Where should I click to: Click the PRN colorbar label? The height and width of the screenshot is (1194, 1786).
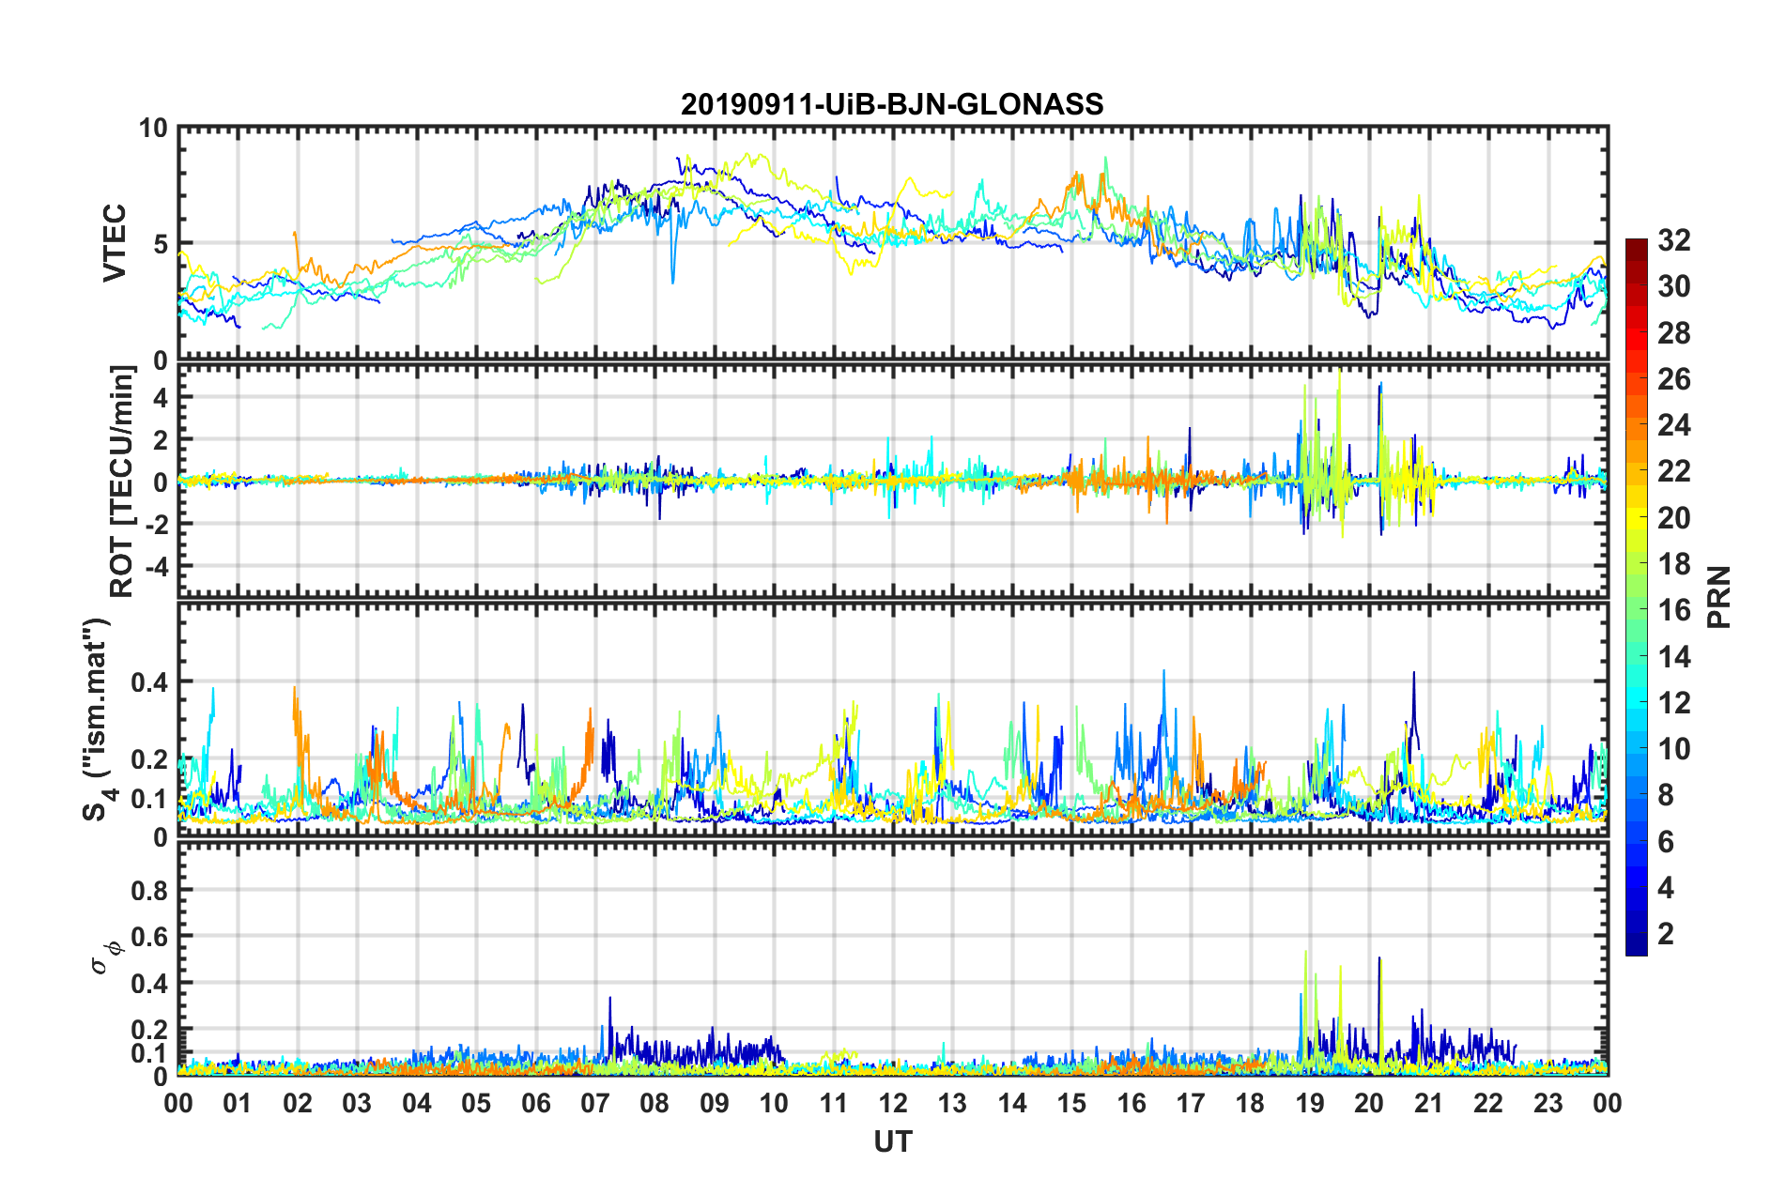[x=1719, y=597]
